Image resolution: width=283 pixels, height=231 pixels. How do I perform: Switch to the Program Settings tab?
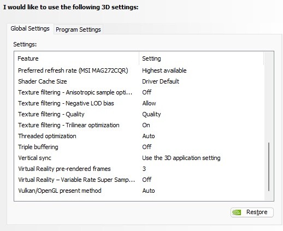tap(78, 29)
